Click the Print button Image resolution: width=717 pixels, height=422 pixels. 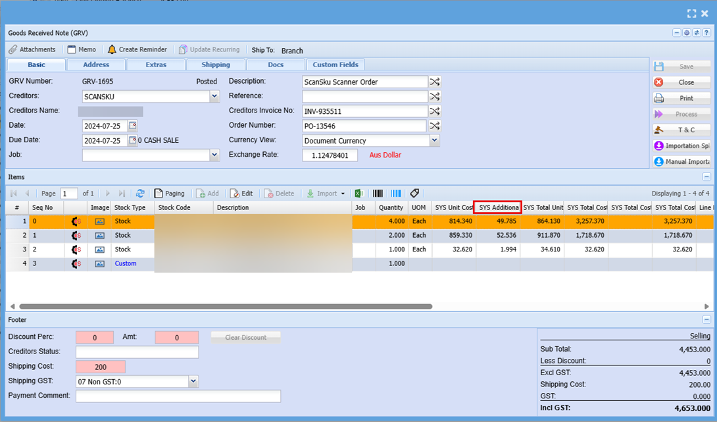(x=681, y=98)
